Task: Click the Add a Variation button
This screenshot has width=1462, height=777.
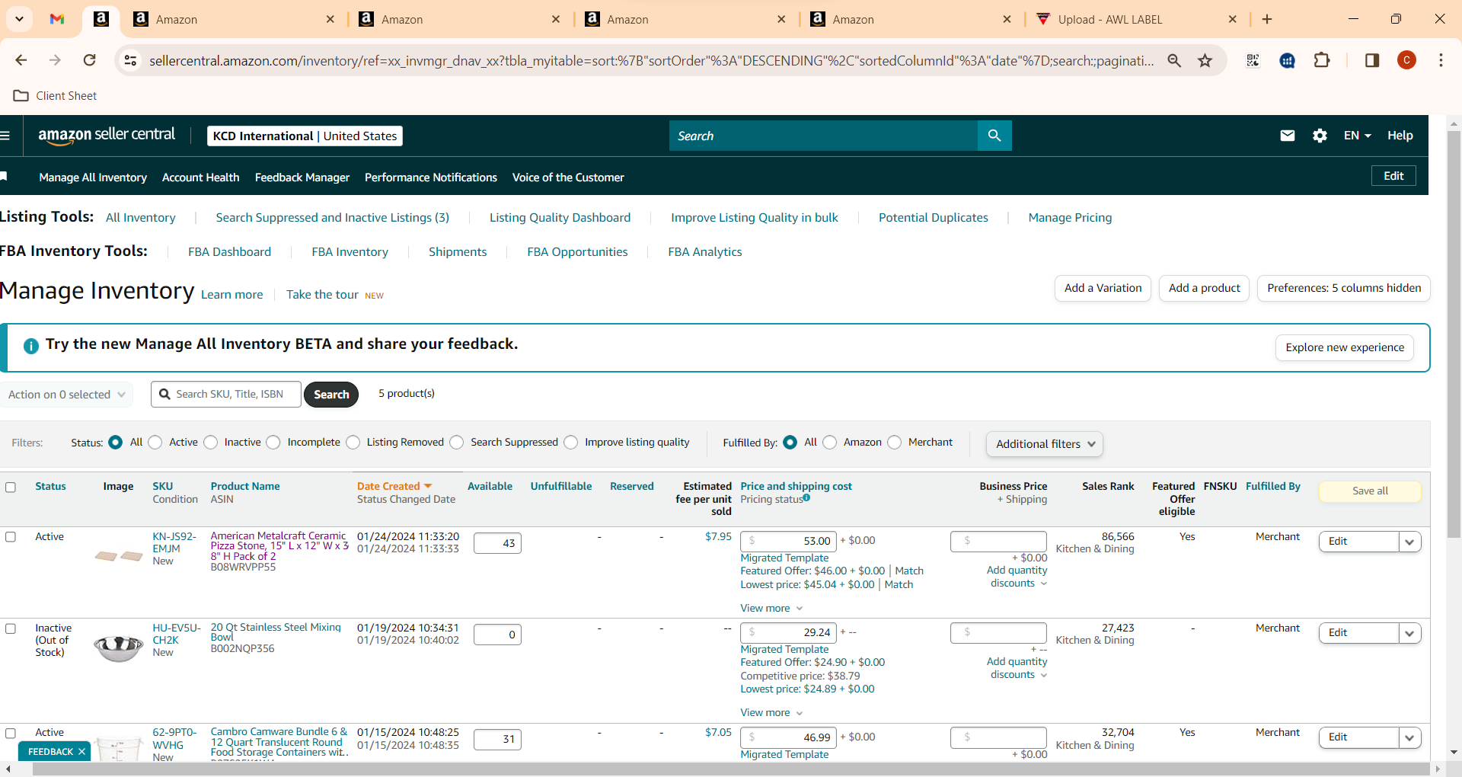Action: pyautogui.click(x=1103, y=288)
